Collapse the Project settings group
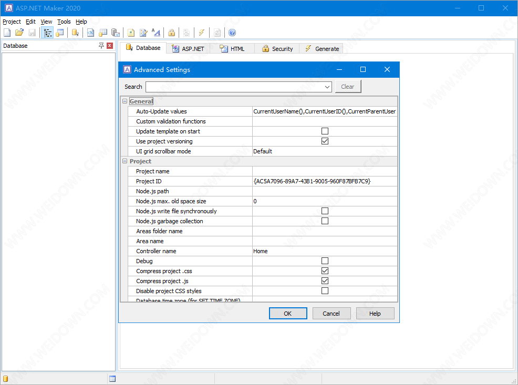This screenshot has height=385, width=518. coord(125,161)
